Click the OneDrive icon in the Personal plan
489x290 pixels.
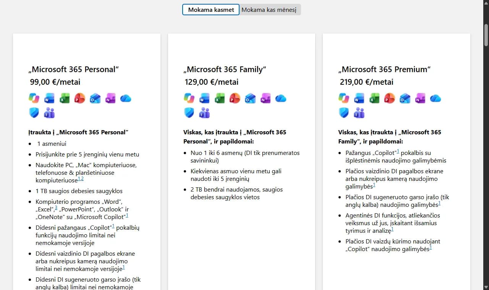click(126, 98)
